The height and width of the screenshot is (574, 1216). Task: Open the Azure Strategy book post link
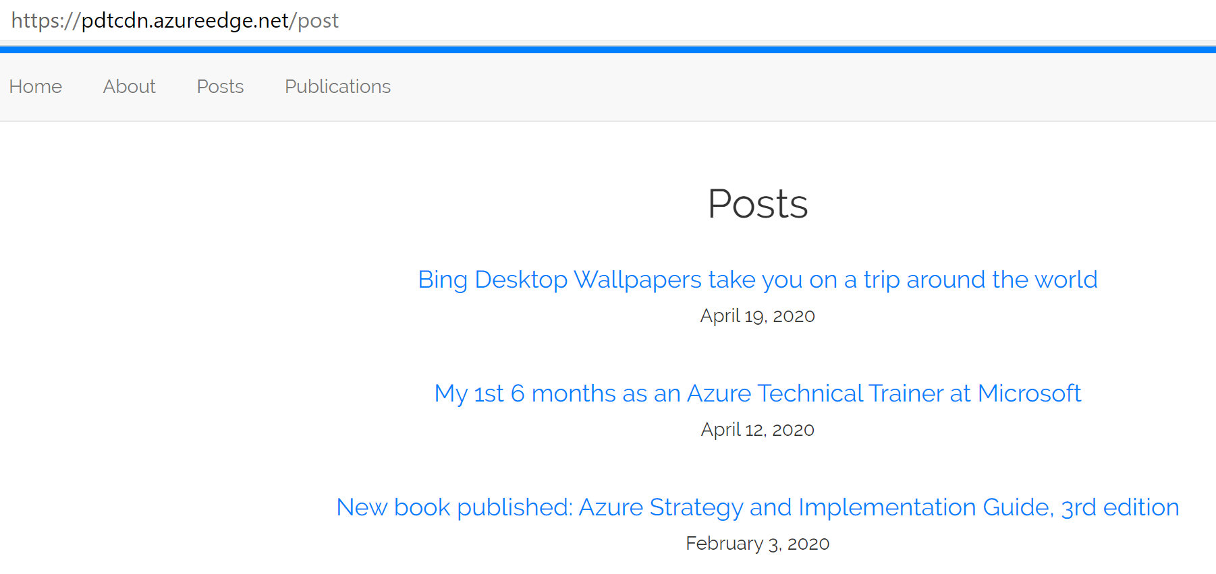click(757, 507)
